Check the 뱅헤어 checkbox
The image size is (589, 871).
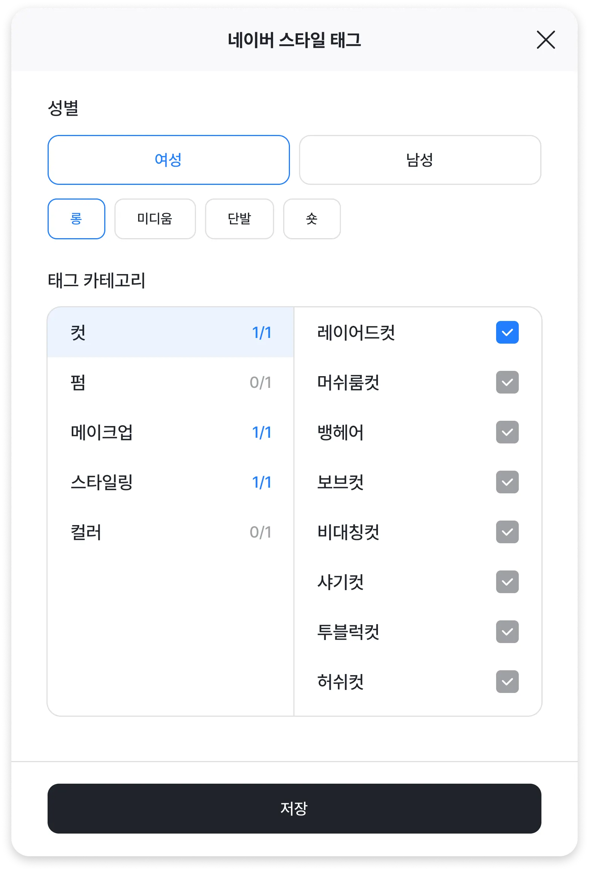[507, 432]
